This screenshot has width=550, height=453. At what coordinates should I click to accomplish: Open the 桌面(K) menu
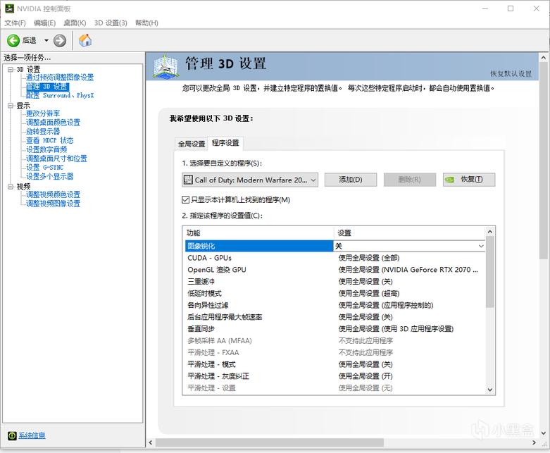[x=75, y=23]
